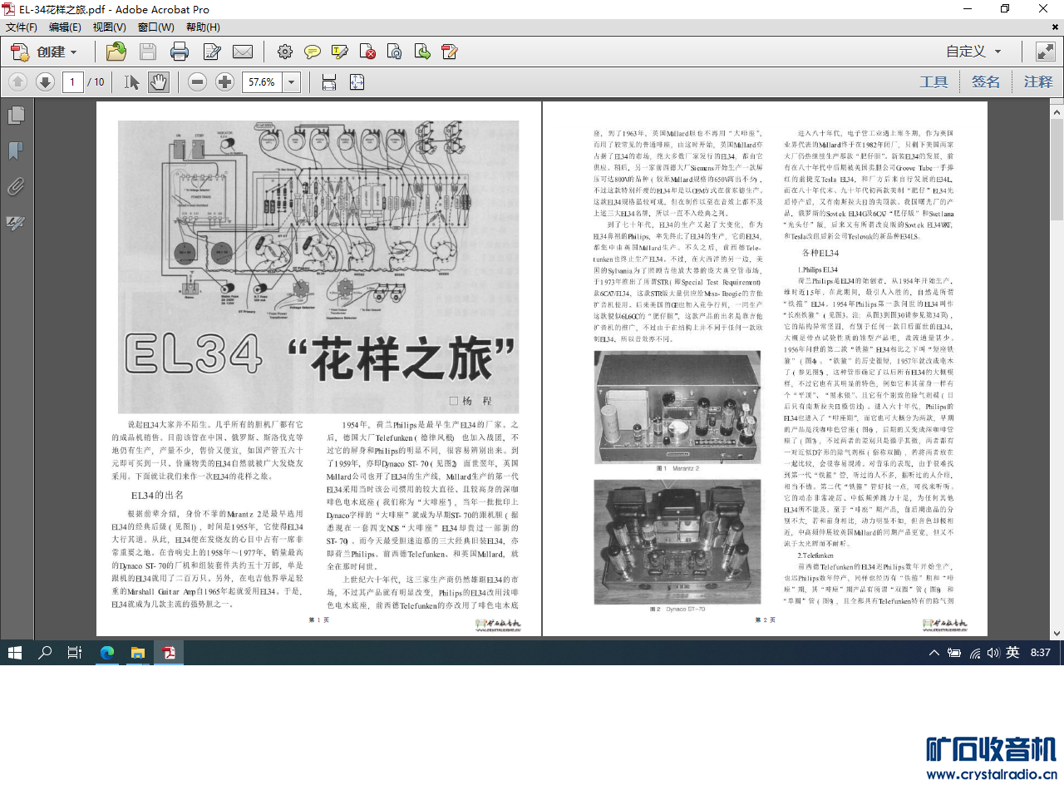
Task: Expand the 自定义 toolbar dropdown
Action: [x=973, y=52]
